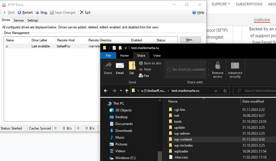
Task: Expand the address bar history dropdown
Action: (216, 91)
